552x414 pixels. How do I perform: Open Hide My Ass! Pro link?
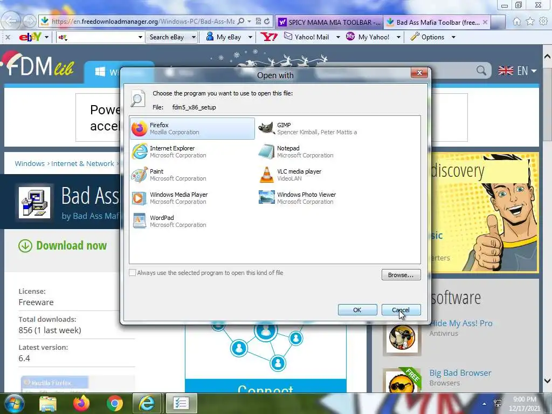click(x=461, y=323)
